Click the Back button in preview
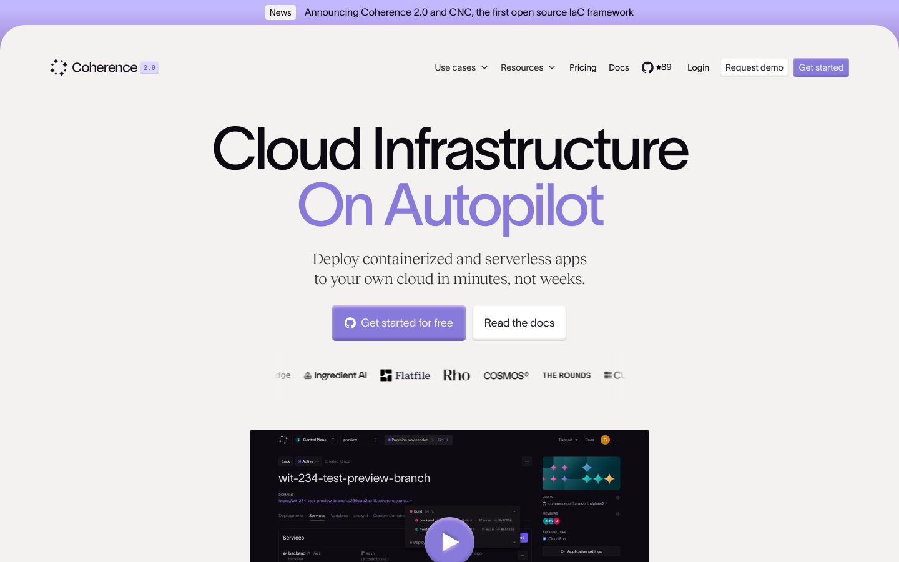Image resolution: width=899 pixels, height=562 pixels. coord(285,461)
